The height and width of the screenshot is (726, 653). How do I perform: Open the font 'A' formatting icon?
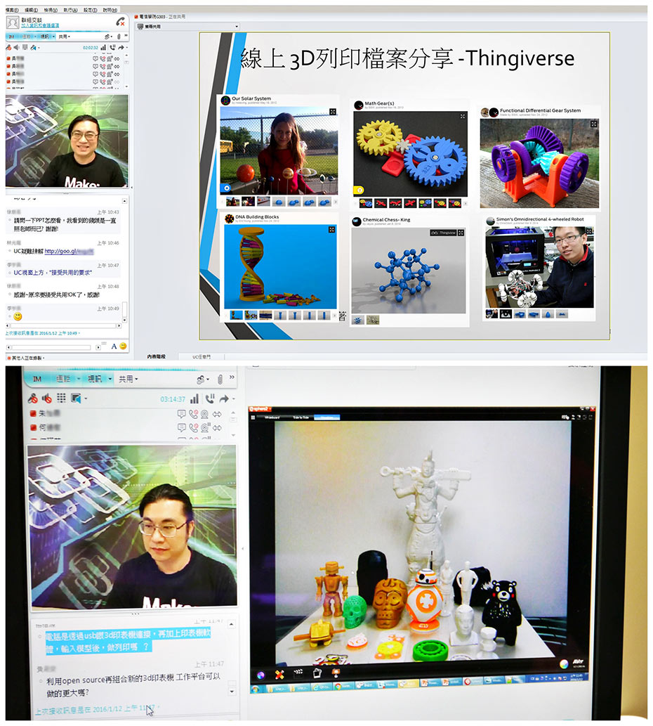(x=114, y=346)
